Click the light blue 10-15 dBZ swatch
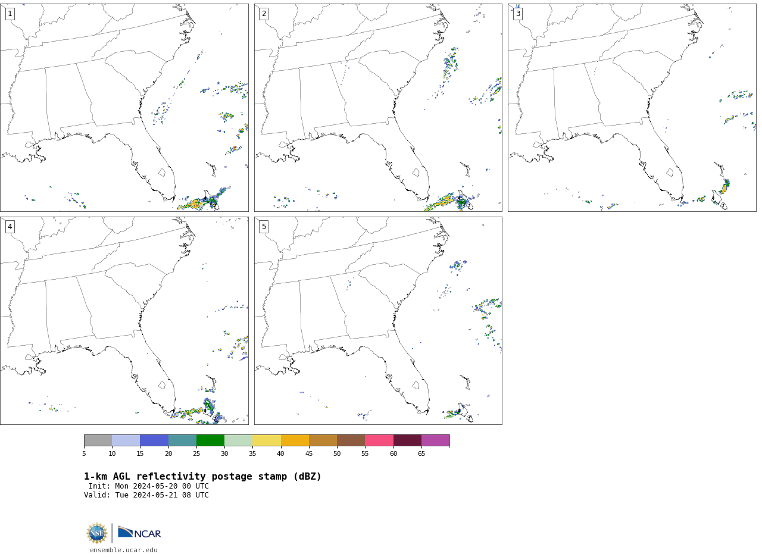The image size is (762, 557). (126, 440)
